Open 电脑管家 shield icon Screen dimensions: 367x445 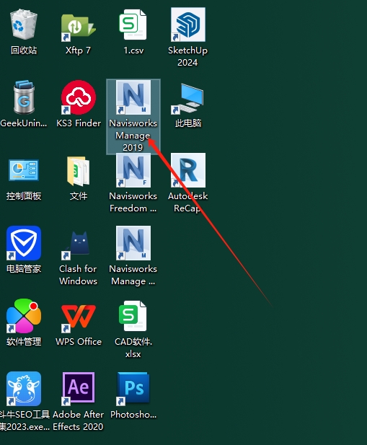(x=24, y=243)
